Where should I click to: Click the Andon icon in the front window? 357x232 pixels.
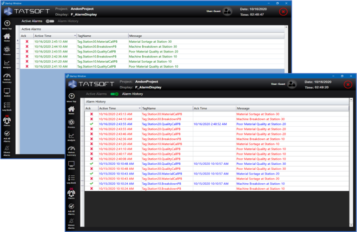tap(71, 165)
